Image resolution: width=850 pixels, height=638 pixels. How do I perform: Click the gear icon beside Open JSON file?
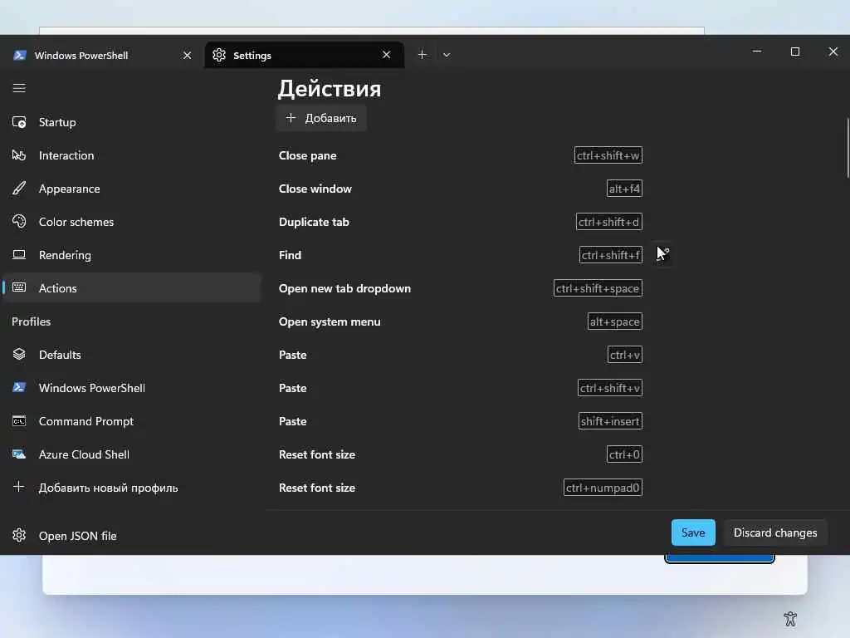tap(19, 536)
